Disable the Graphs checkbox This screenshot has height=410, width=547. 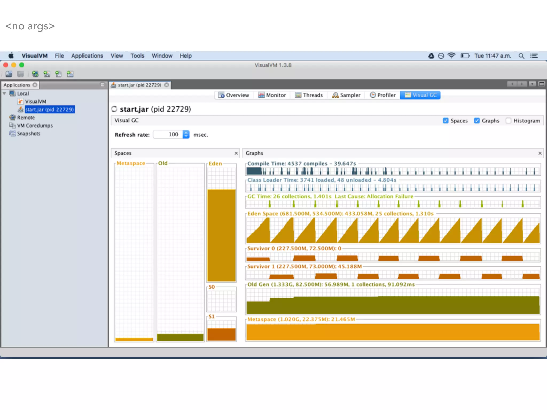(477, 121)
